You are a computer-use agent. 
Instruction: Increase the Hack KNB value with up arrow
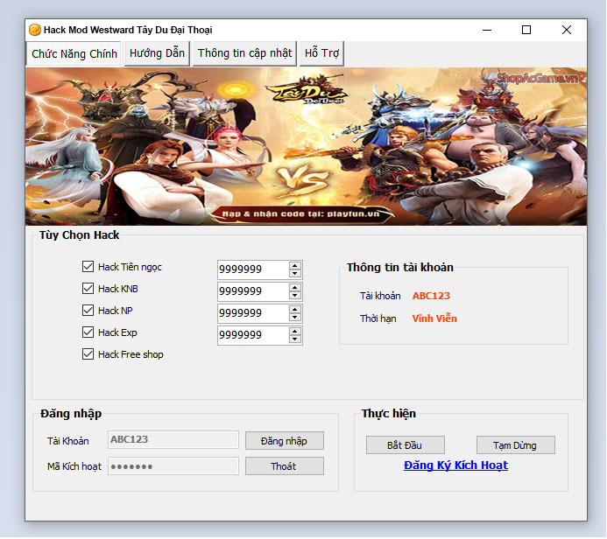[295, 288]
